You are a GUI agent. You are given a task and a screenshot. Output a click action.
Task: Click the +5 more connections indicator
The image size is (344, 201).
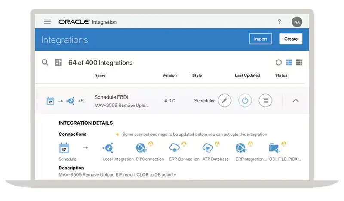click(x=81, y=101)
